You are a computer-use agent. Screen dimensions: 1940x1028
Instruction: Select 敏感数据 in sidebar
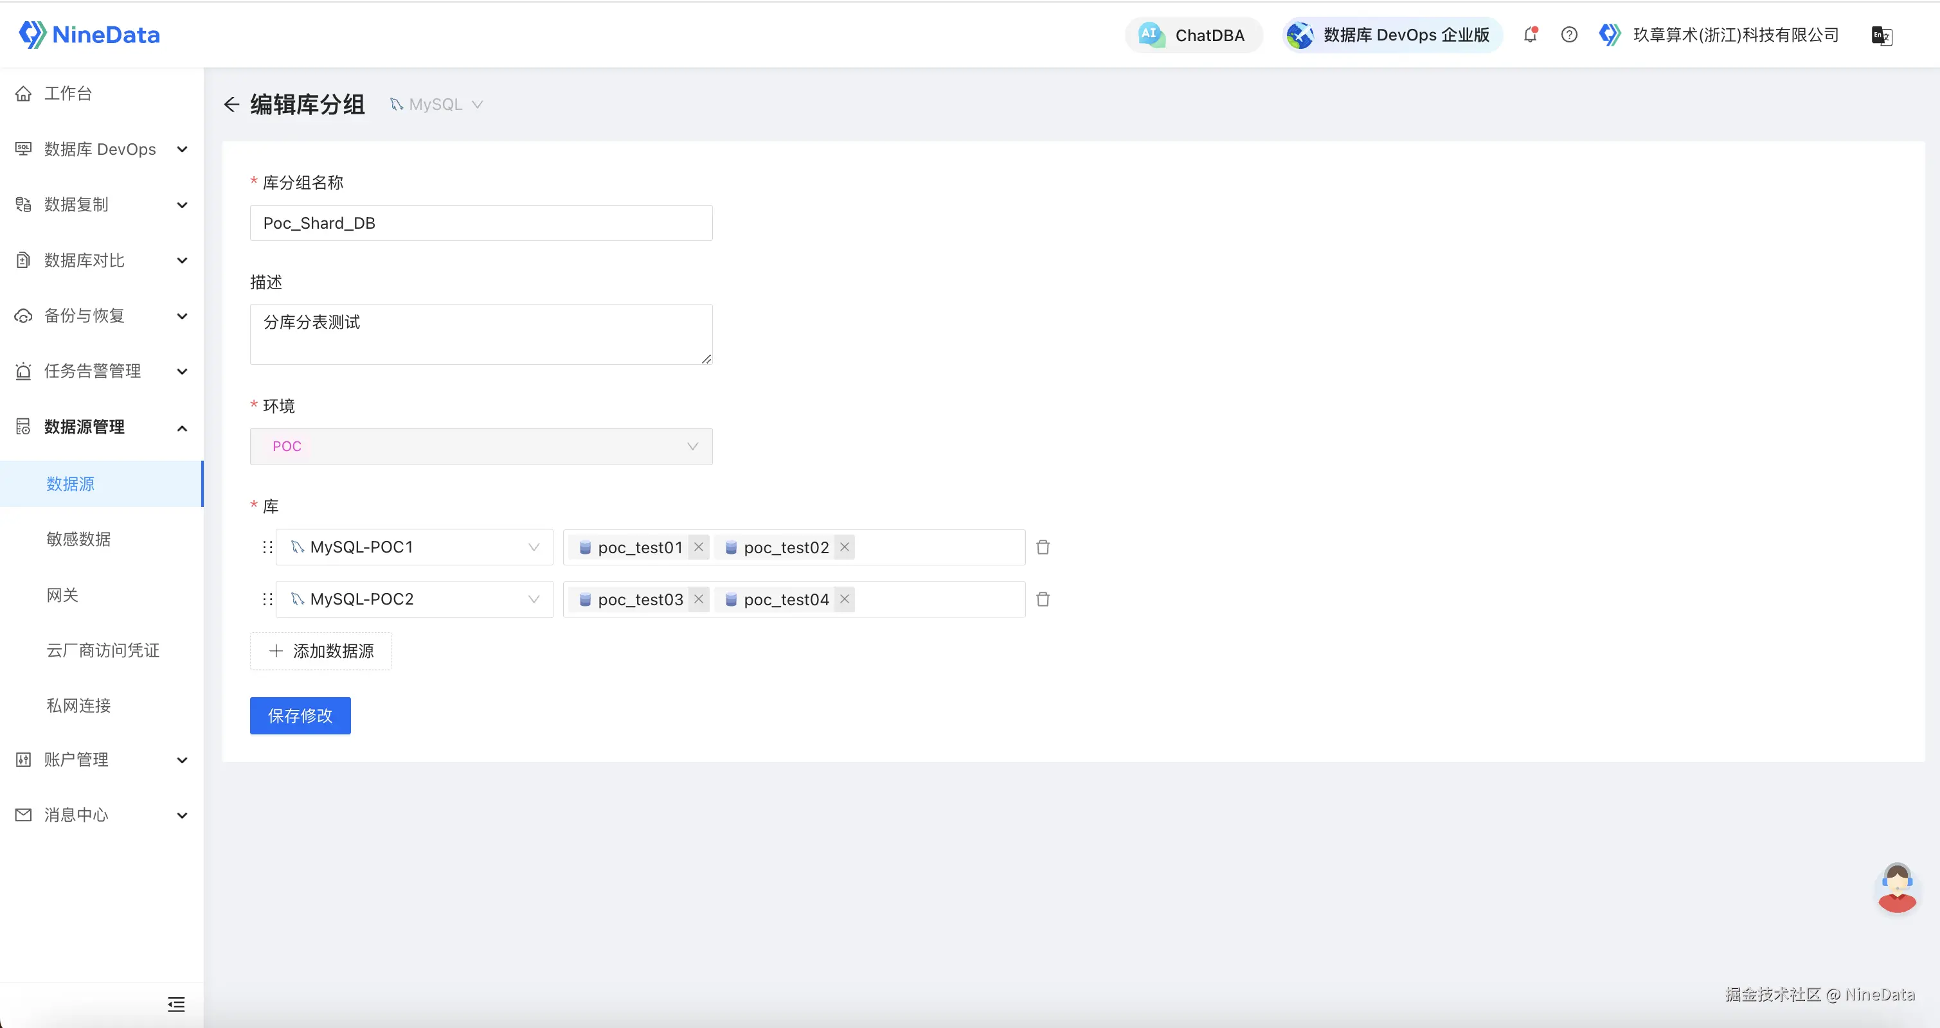(78, 539)
